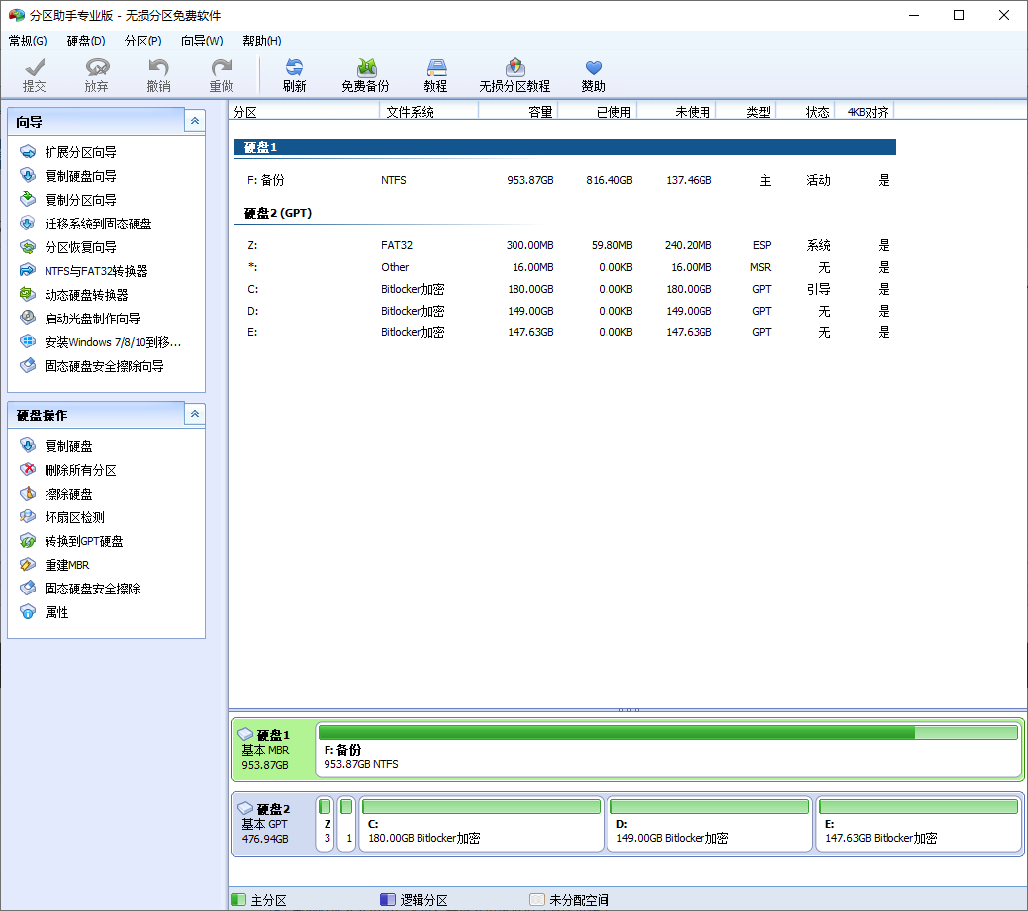
Task: Click the 无损分区教程 toolbar icon
Action: click(514, 74)
